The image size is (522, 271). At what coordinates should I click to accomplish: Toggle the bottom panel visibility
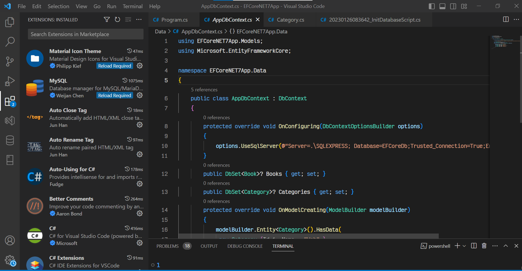(442, 6)
